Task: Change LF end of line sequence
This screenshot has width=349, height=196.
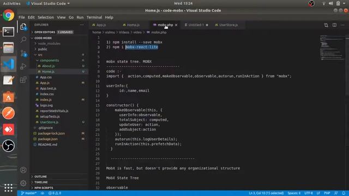Action: tap(318, 193)
